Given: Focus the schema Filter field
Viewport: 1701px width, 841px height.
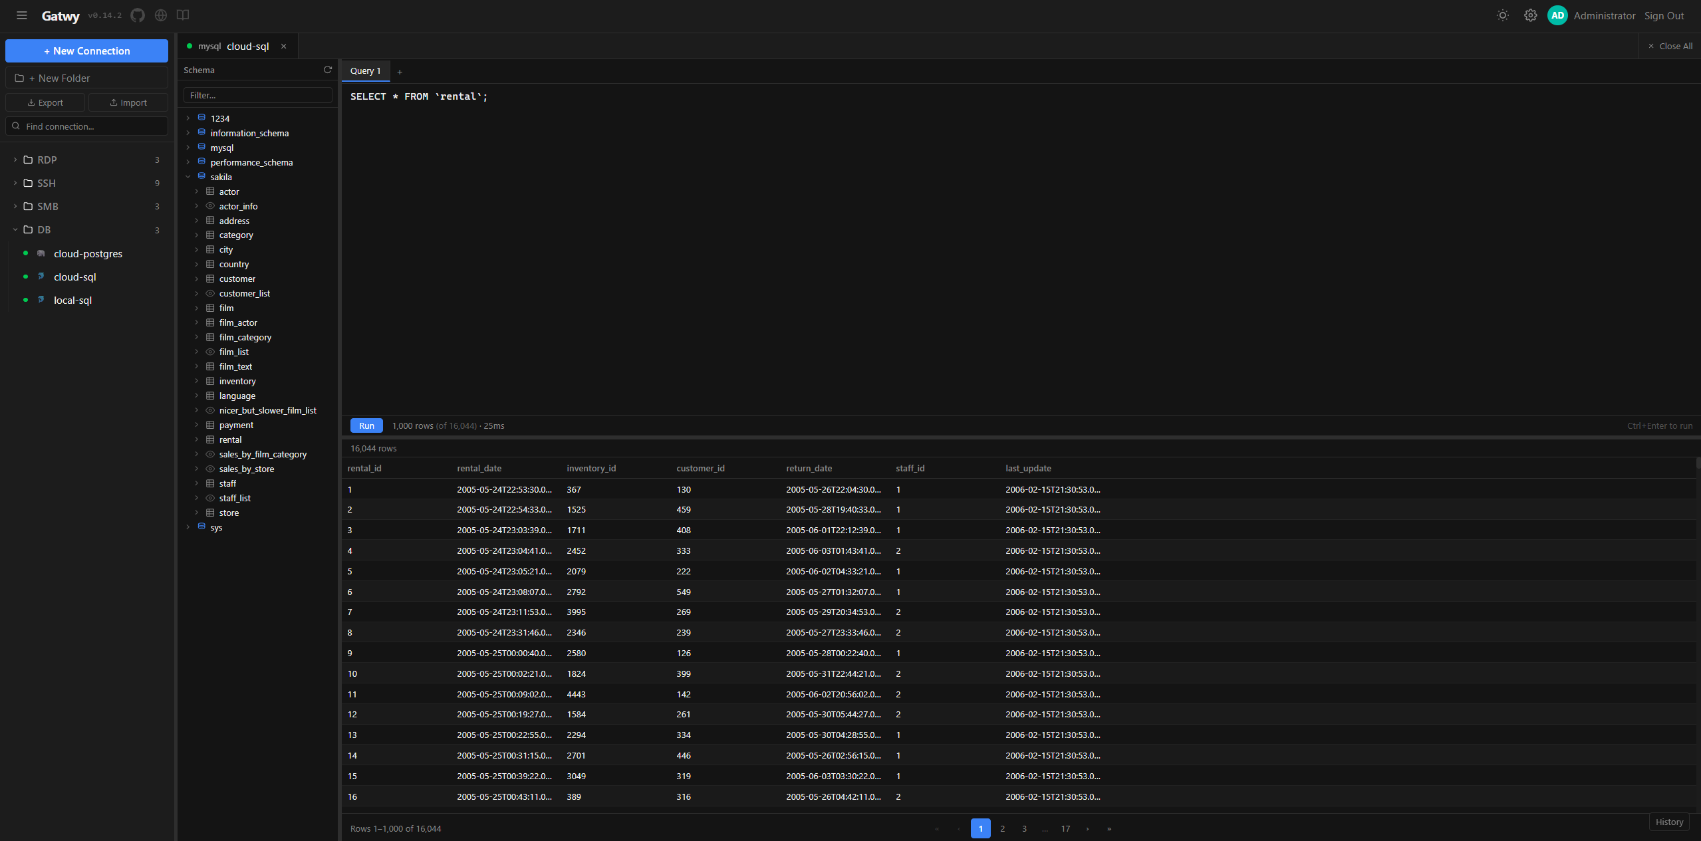Looking at the screenshot, I should click(257, 95).
